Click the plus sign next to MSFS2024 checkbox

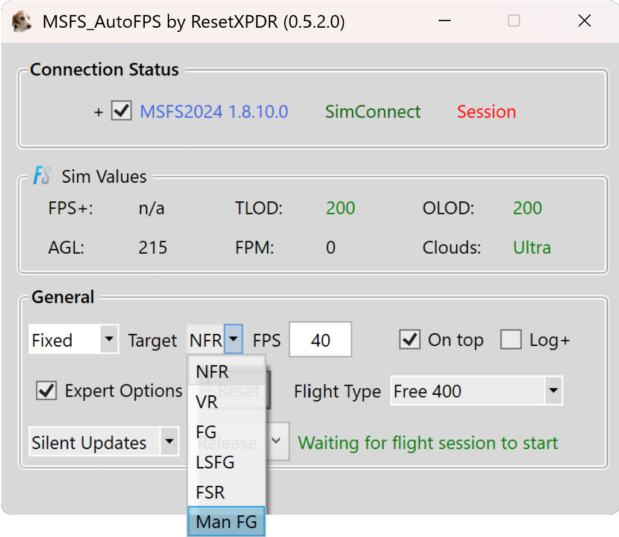click(x=99, y=112)
